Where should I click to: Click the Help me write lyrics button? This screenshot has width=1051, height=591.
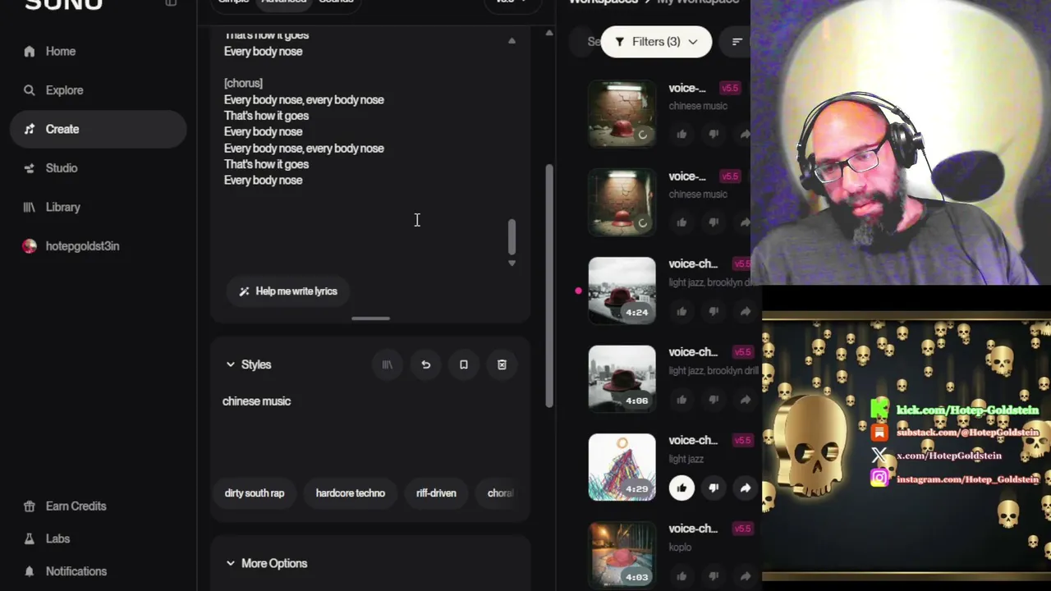coord(288,291)
